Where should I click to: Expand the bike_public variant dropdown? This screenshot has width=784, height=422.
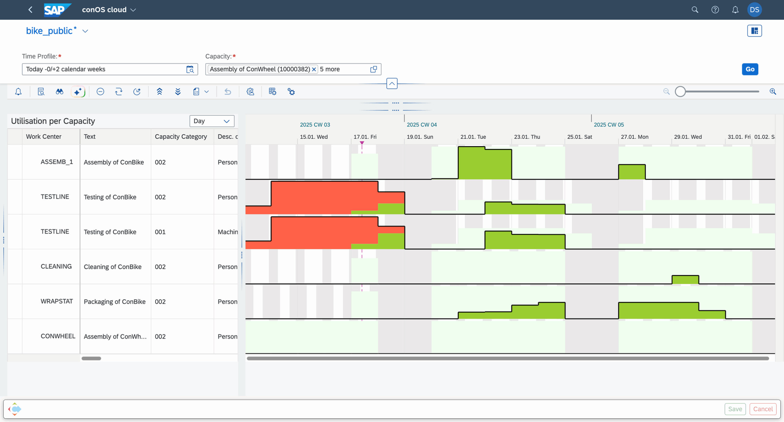tap(85, 31)
